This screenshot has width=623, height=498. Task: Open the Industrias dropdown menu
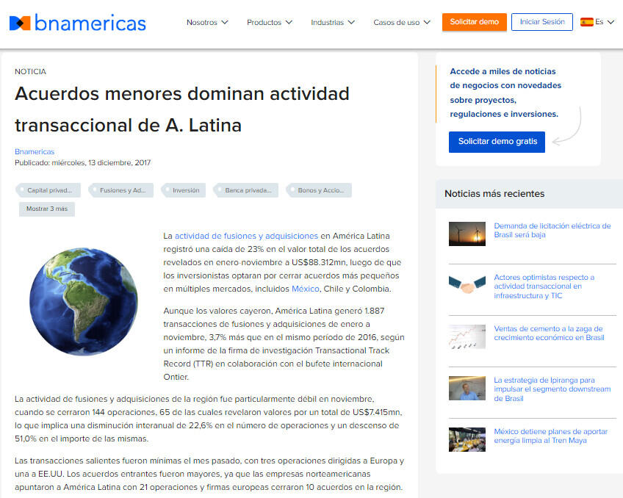tap(332, 22)
